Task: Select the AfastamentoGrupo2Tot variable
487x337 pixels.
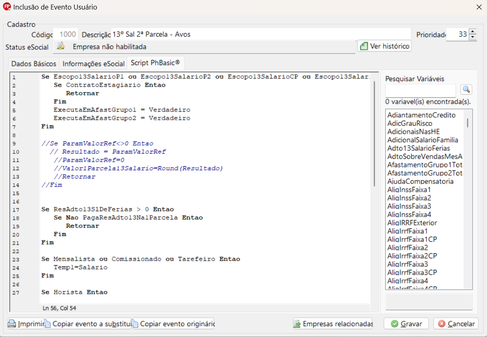Action: pos(424,173)
